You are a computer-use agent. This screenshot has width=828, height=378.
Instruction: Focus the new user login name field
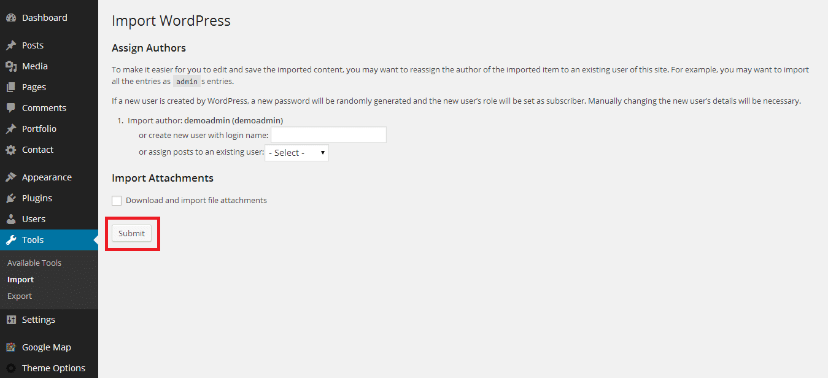(x=328, y=135)
